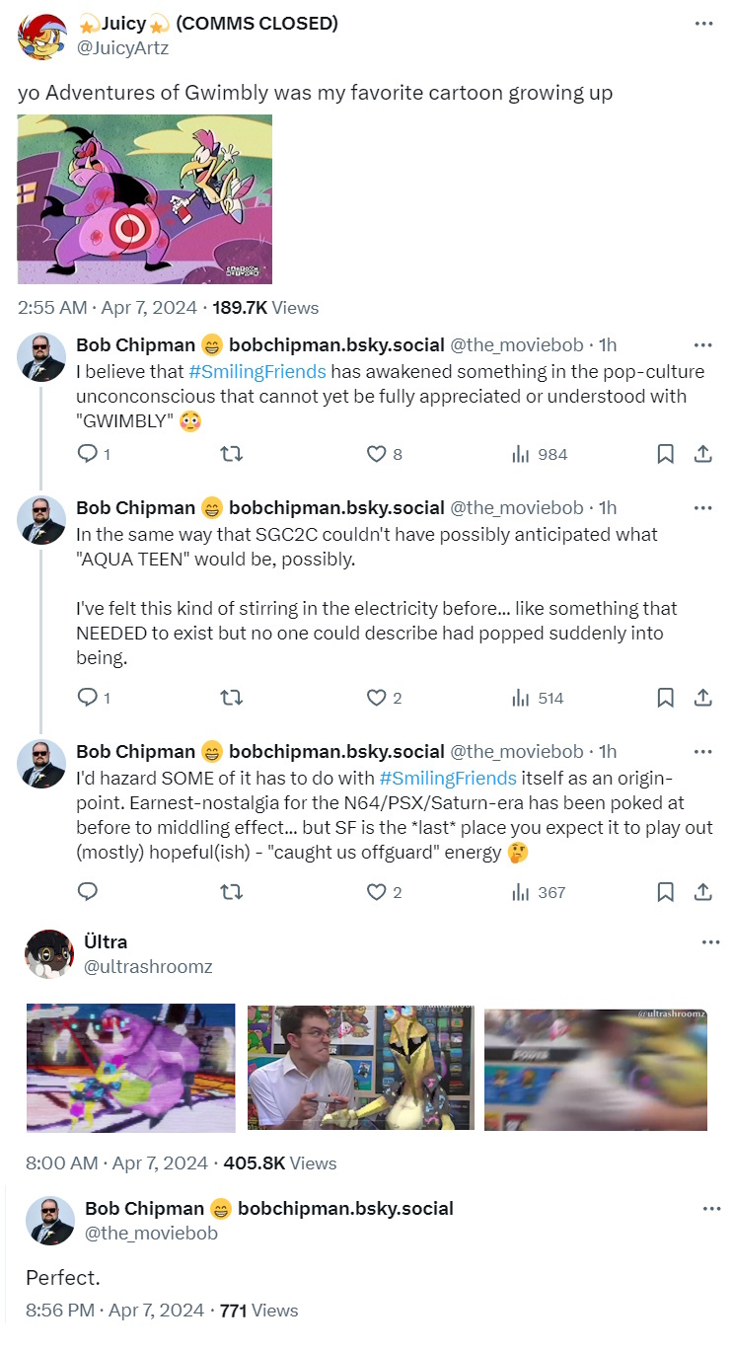Bookmark the first Bob Chipman reply
The height and width of the screenshot is (1350, 733).
click(665, 454)
